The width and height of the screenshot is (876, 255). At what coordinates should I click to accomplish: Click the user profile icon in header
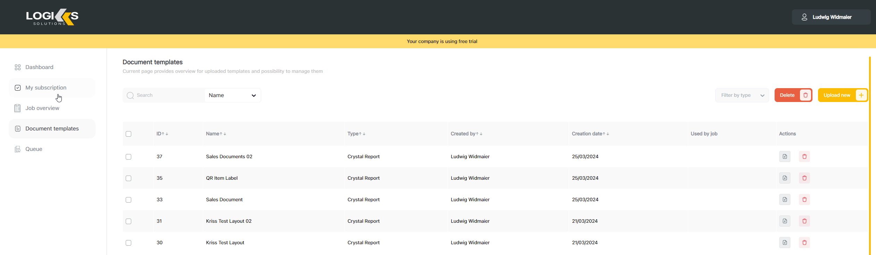[804, 17]
